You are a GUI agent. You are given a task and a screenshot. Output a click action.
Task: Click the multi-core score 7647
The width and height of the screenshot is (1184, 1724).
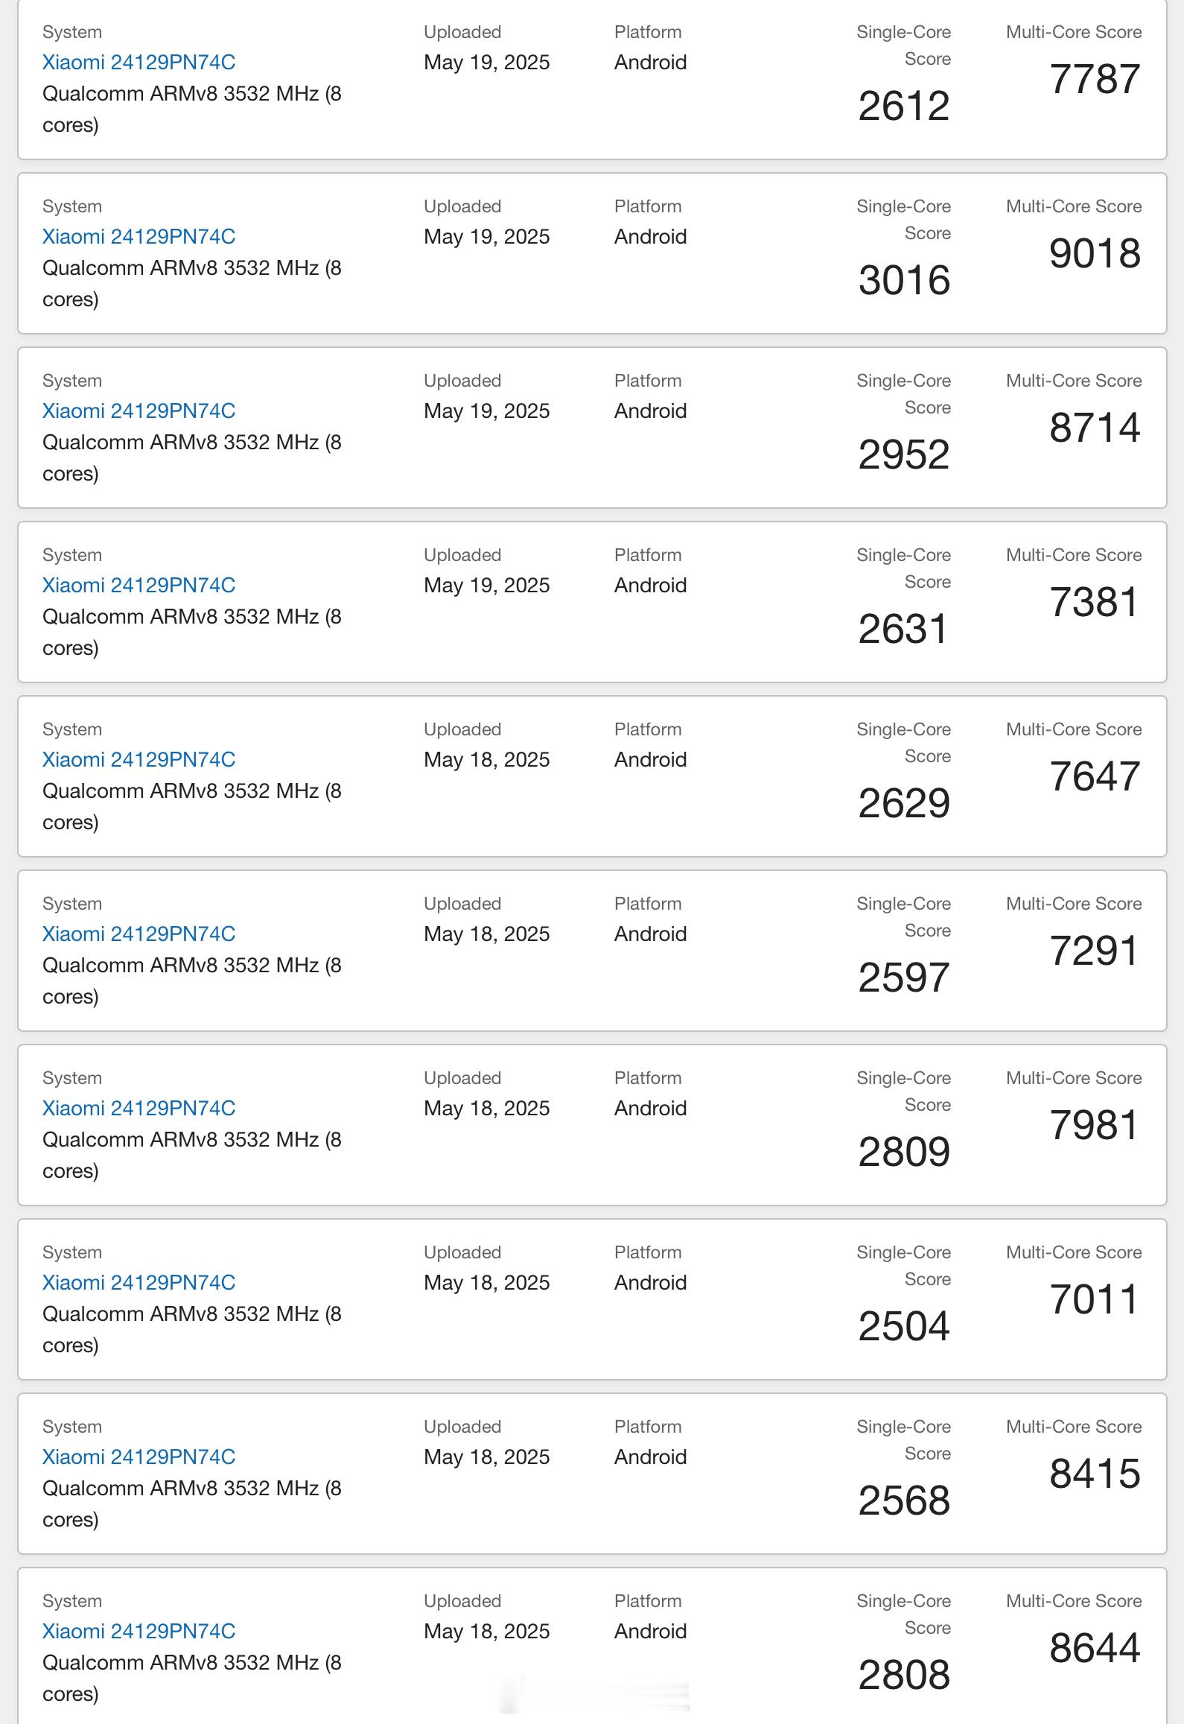coord(1095,777)
